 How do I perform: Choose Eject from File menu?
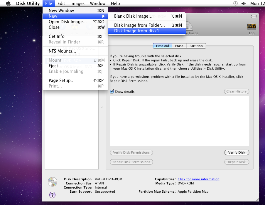pos(75,66)
